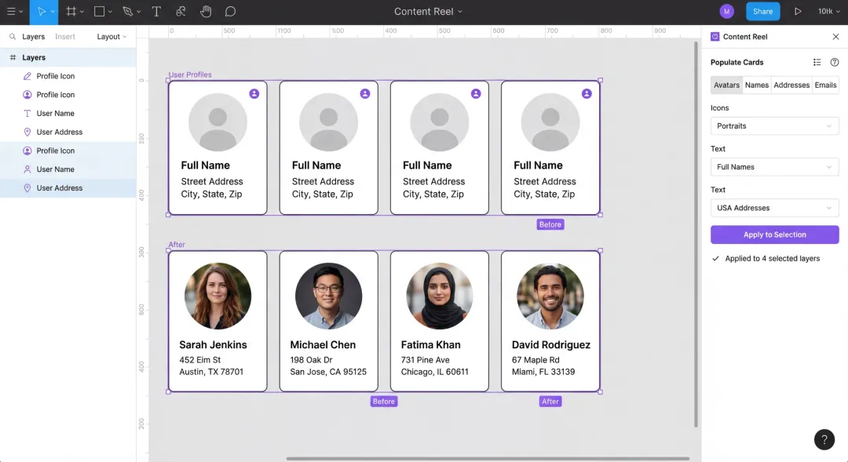Switch to the Names tab

(x=756, y=85)
